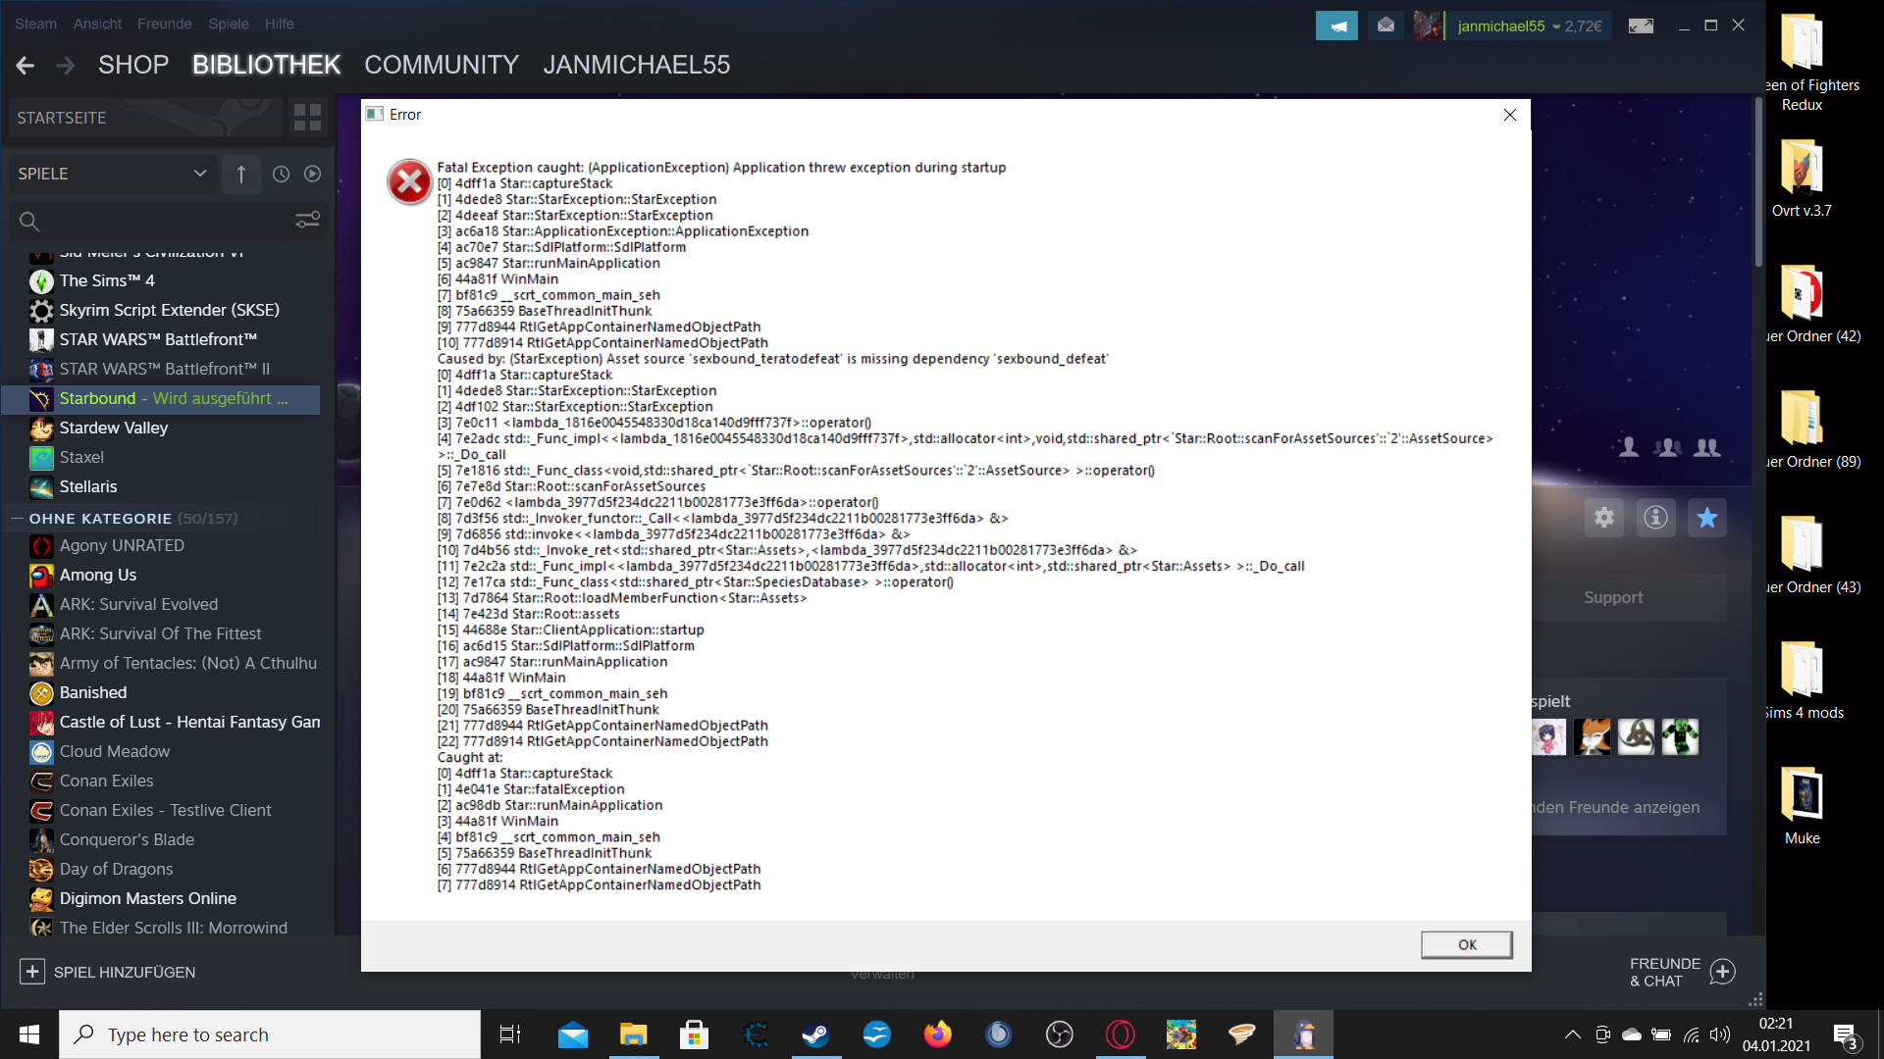Open the Spiele menu
The image size is (1884, 1059).
(229, 24)
